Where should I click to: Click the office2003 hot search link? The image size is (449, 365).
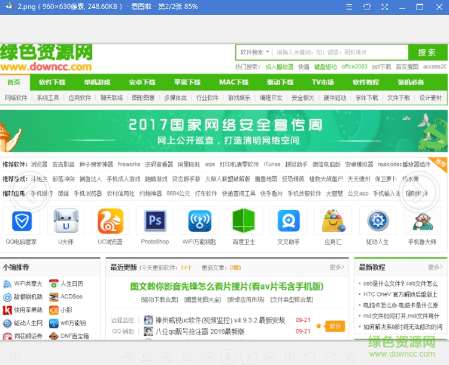(x=354, y=67)
